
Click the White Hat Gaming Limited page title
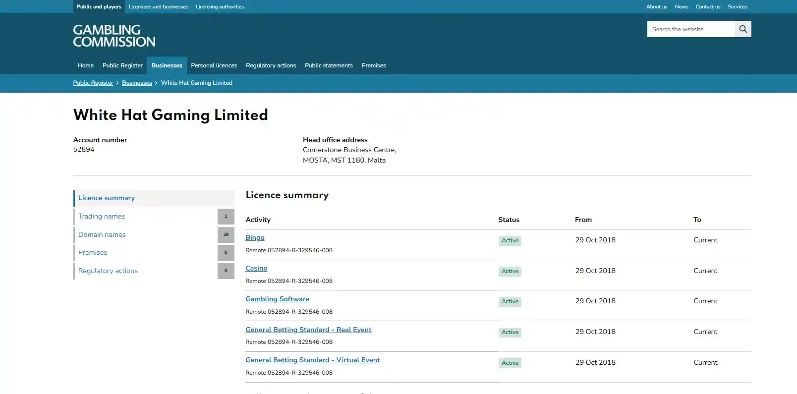[171, 115]
